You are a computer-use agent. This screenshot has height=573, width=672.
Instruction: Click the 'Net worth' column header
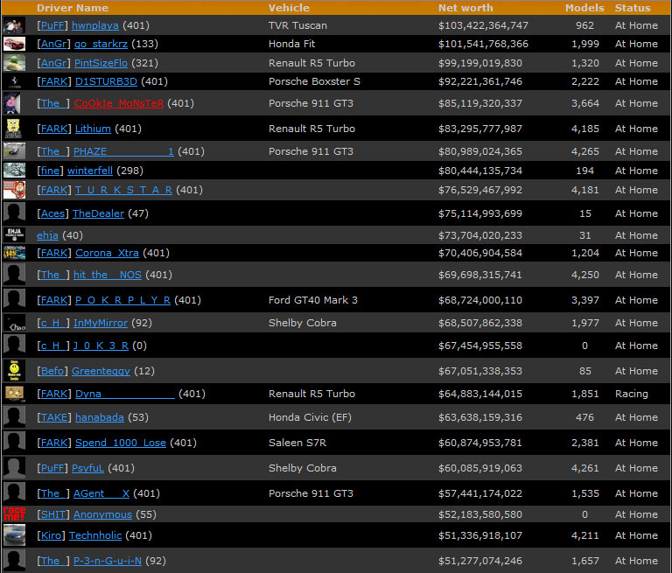(x=465, y=8)
